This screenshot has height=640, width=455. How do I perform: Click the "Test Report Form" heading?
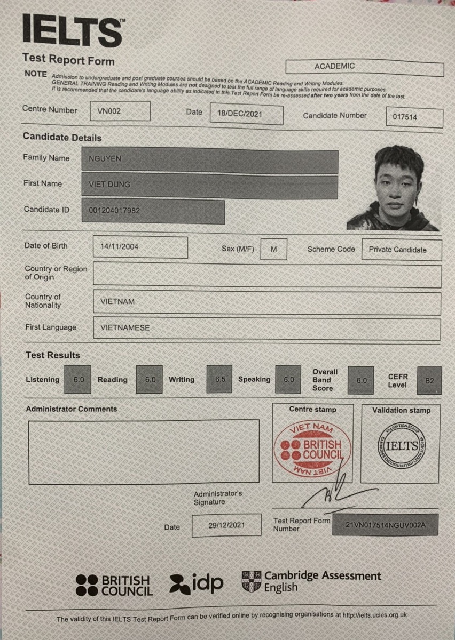click(68, 59)
